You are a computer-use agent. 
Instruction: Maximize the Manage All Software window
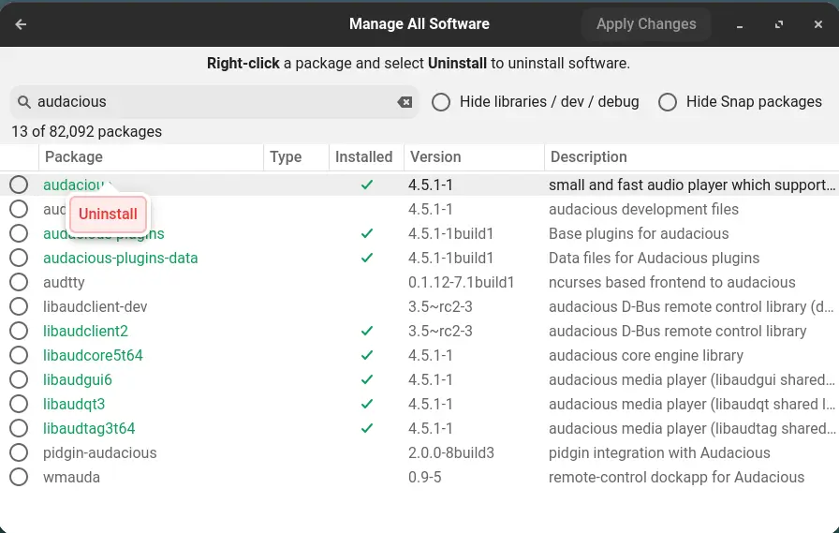tap(779, 24)
